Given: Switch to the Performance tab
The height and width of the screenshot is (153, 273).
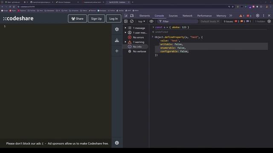Looking at the screenshot, I should pos(204,16).
